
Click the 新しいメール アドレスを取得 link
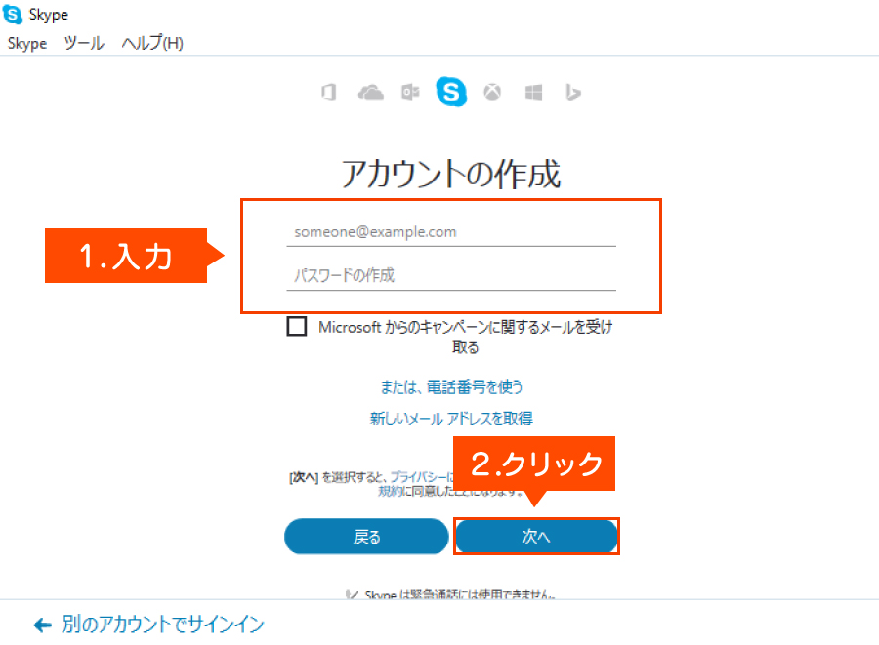click(451, 418)
